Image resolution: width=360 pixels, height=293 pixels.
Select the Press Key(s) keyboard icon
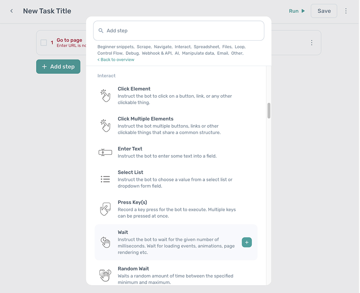tap(105, 208)
